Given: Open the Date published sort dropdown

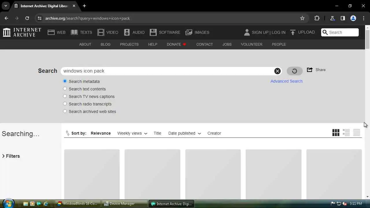Looking at the screenshot, I should (x=185, y=133).
